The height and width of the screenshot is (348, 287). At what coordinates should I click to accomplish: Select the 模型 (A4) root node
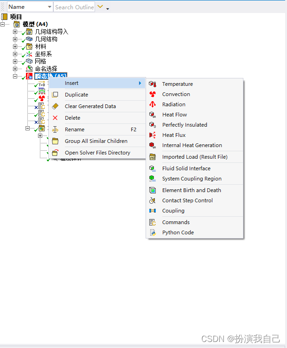click(35, 24)
